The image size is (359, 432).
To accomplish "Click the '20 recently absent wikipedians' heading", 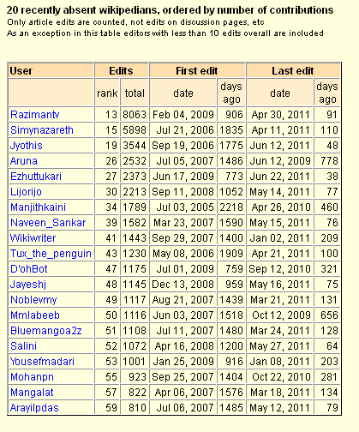I will click(170, 10).
